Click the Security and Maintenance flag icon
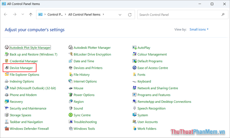Image resolution: width=230 pixels, height=138 pixels. pyautogui.click(x=7, y=108)
